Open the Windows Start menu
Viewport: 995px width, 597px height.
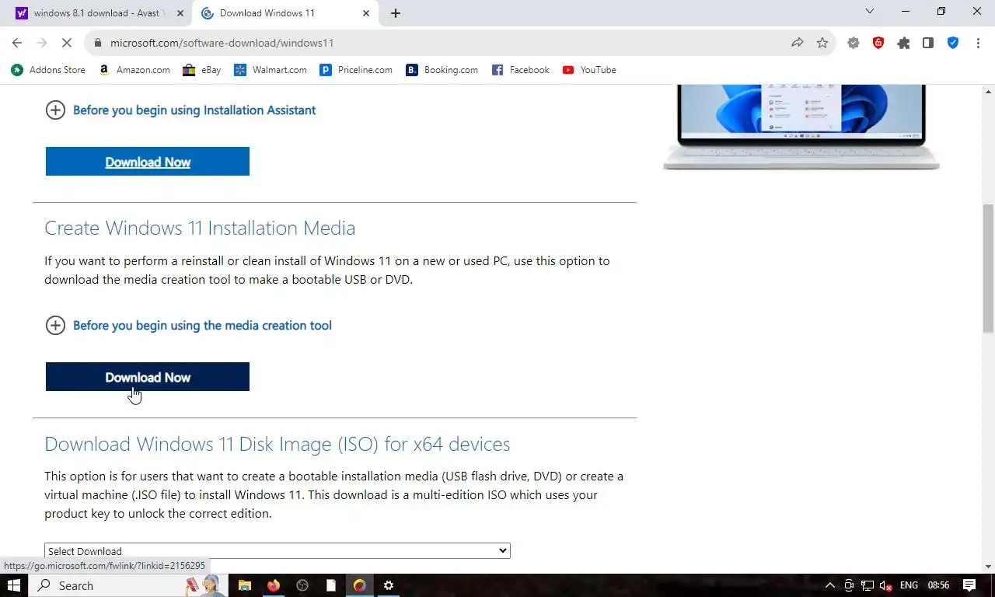14,585
